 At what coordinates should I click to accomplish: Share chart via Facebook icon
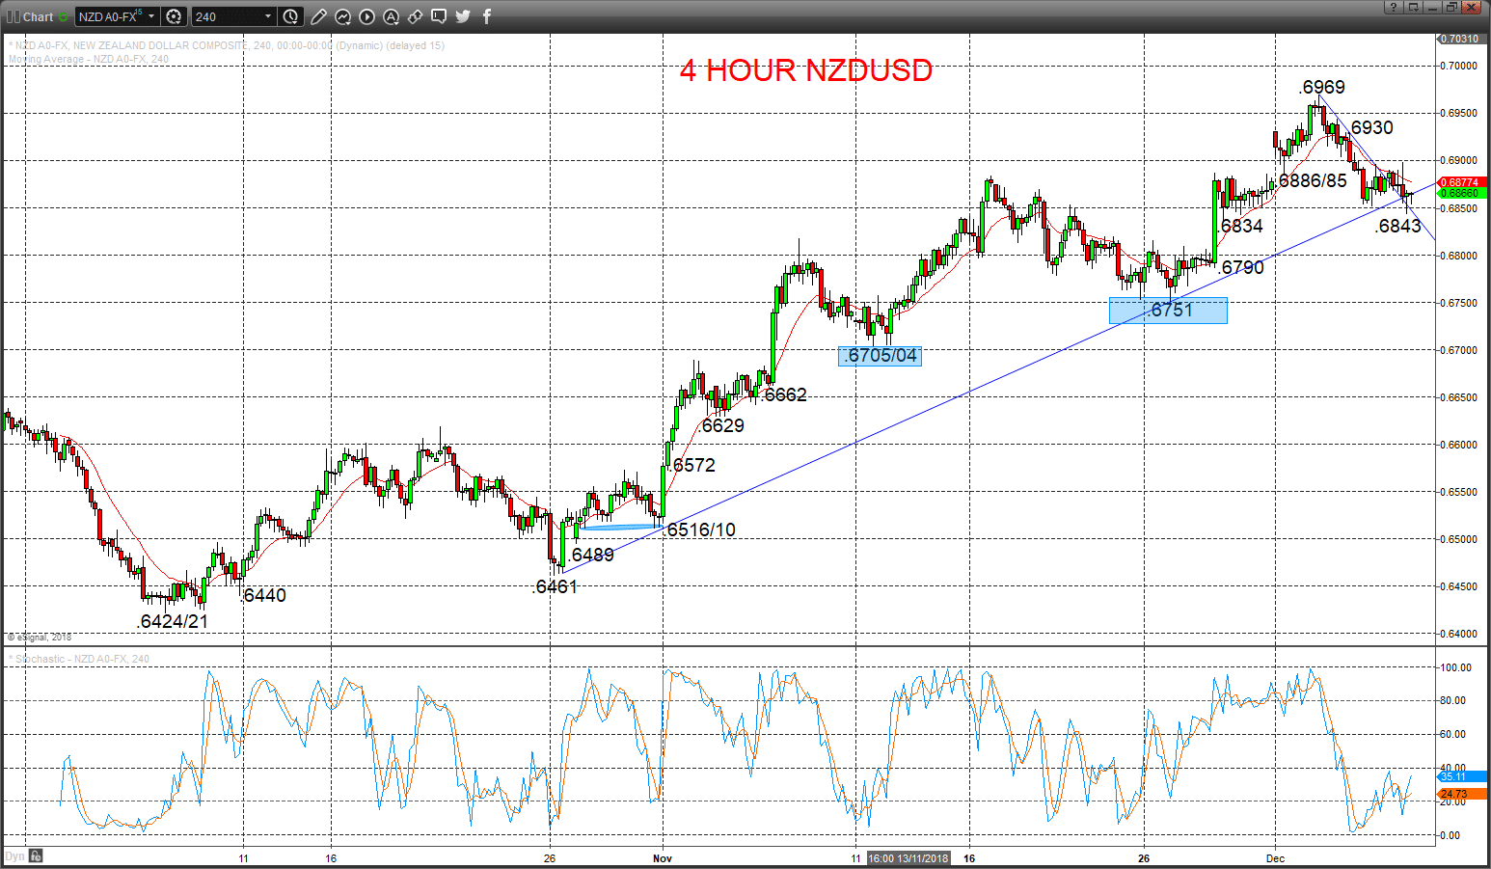(487, 16)
